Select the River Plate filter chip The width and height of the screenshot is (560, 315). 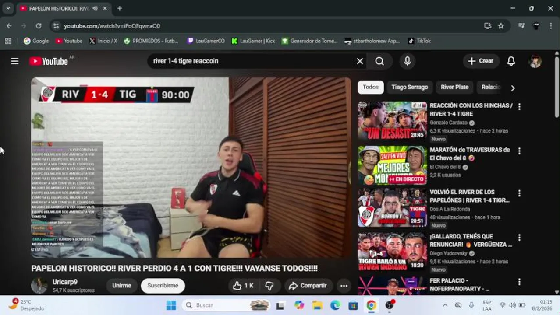[x=454, y=87]
